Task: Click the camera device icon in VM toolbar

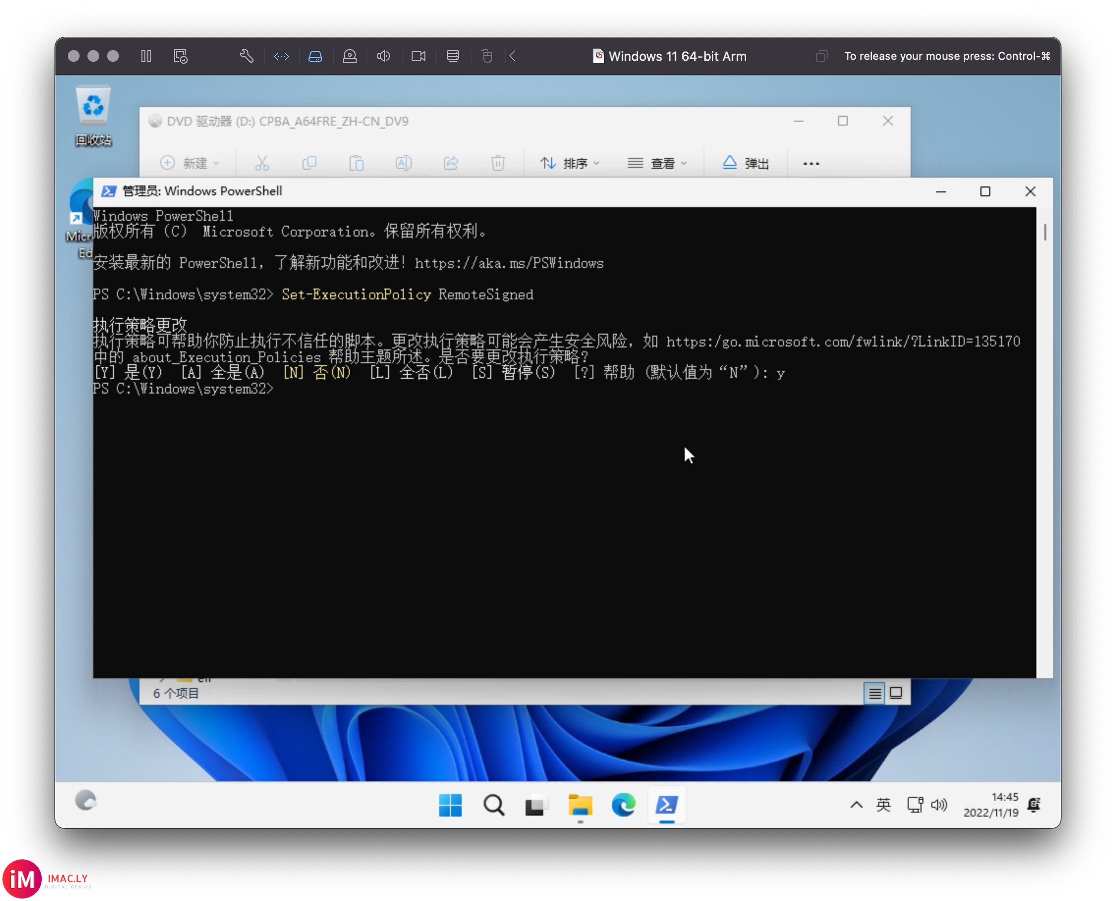Action: point(418,56)
